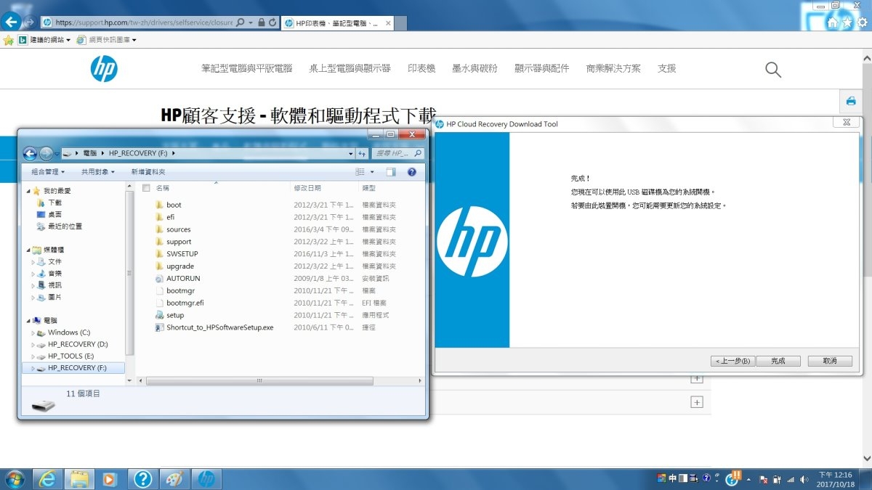The width and height of the screenshot is (872, 490).
Task: Open Internet Explorer favorites star
Action: click(847, 23)
